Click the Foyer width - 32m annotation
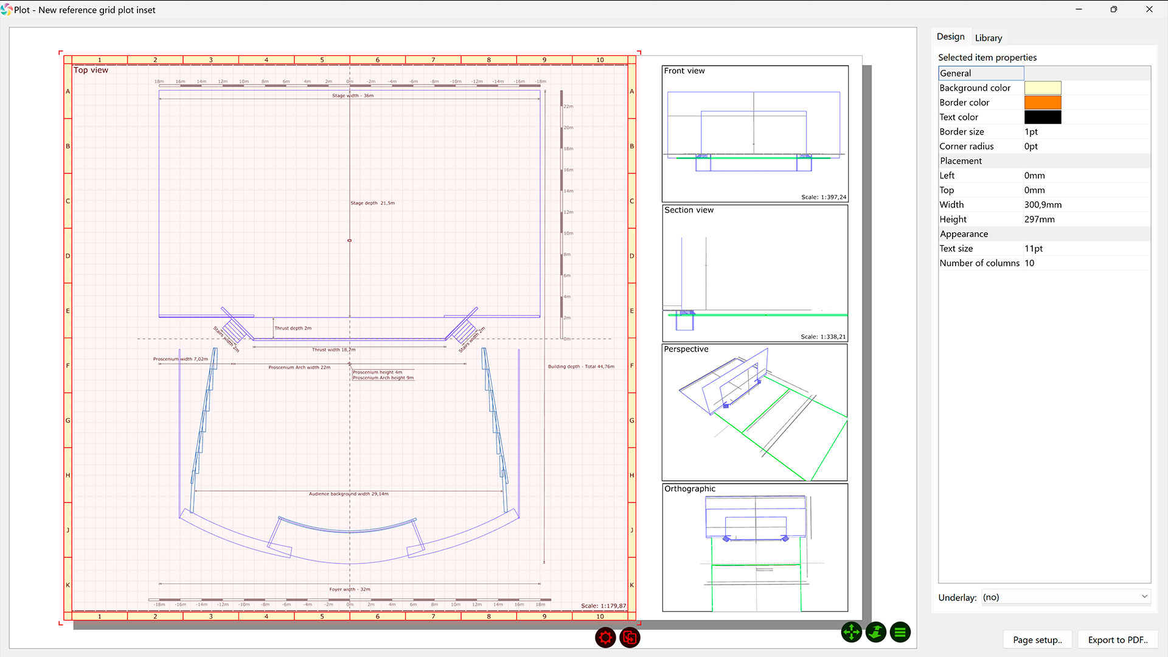This screenshot has height=657, width=1168. coord(350,589)
